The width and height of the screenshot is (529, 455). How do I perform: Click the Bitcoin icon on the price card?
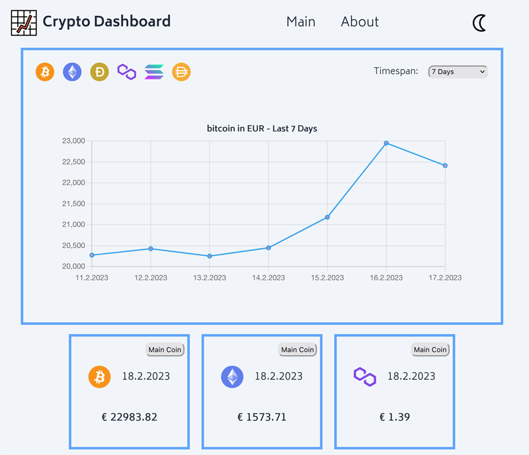pyautogui.click(x=99, y=376)
